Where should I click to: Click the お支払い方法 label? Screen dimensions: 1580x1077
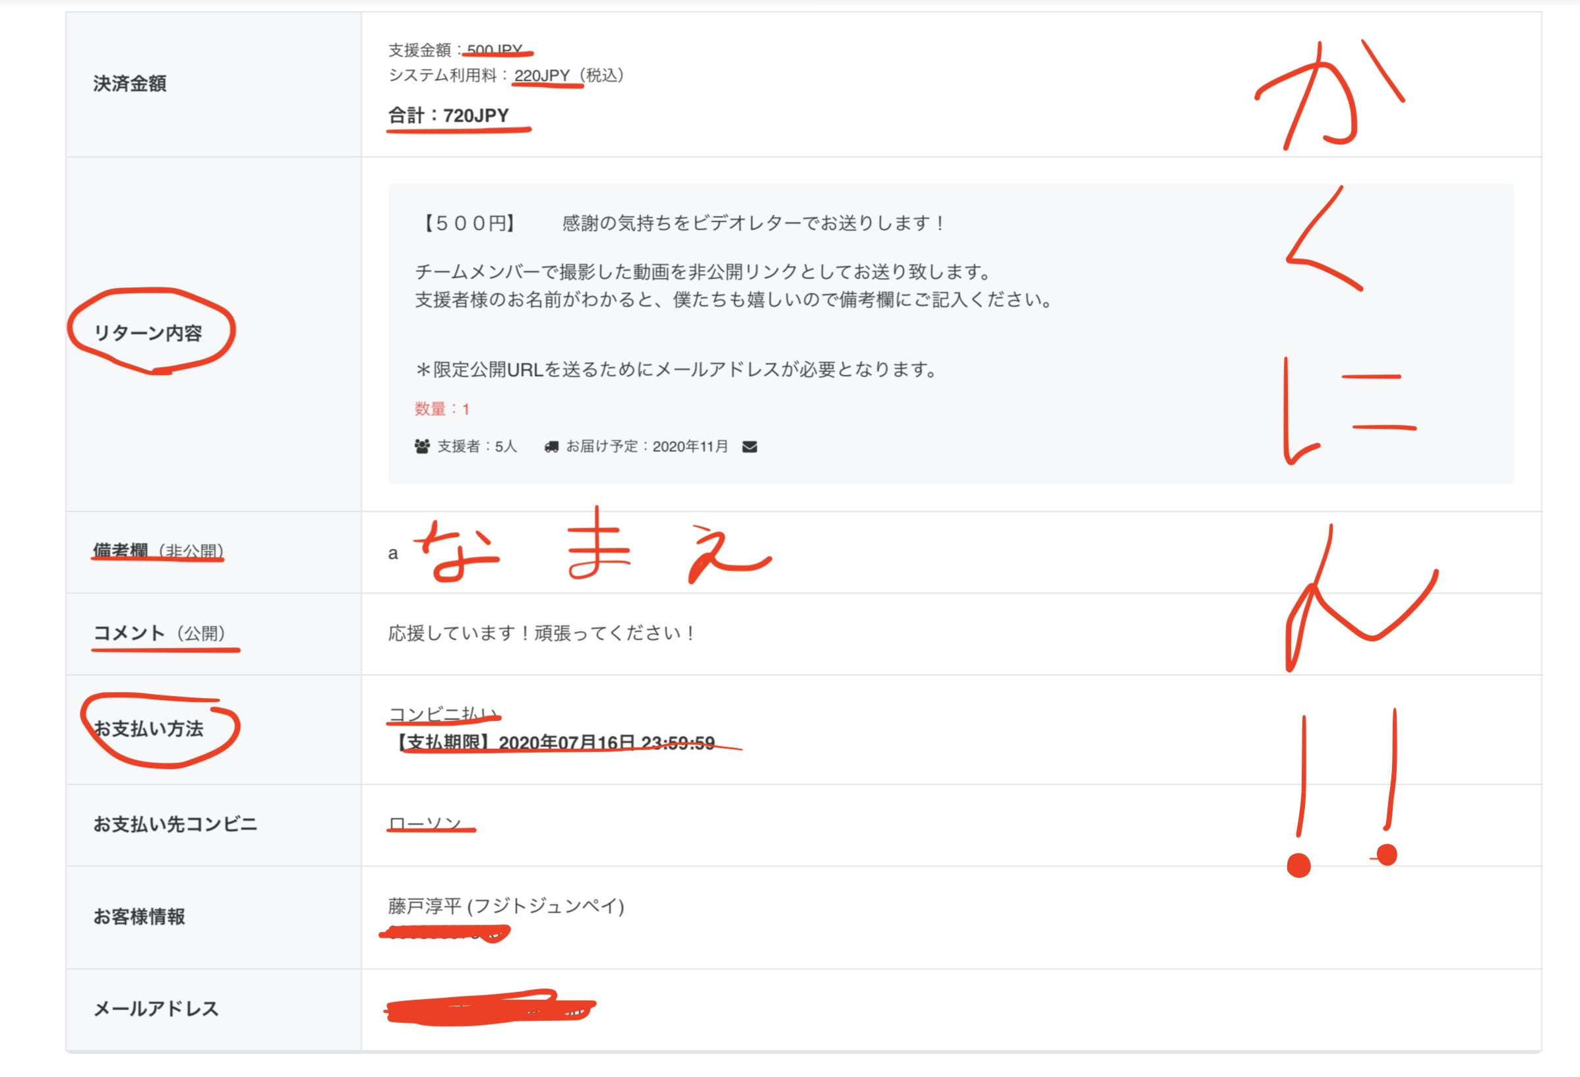tap(149, 728)
